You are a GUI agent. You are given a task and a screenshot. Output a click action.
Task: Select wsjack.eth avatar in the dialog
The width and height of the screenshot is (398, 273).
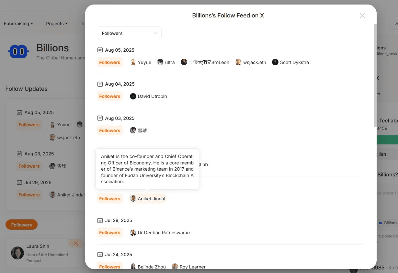pyautogui.click(x=238, y=62)
